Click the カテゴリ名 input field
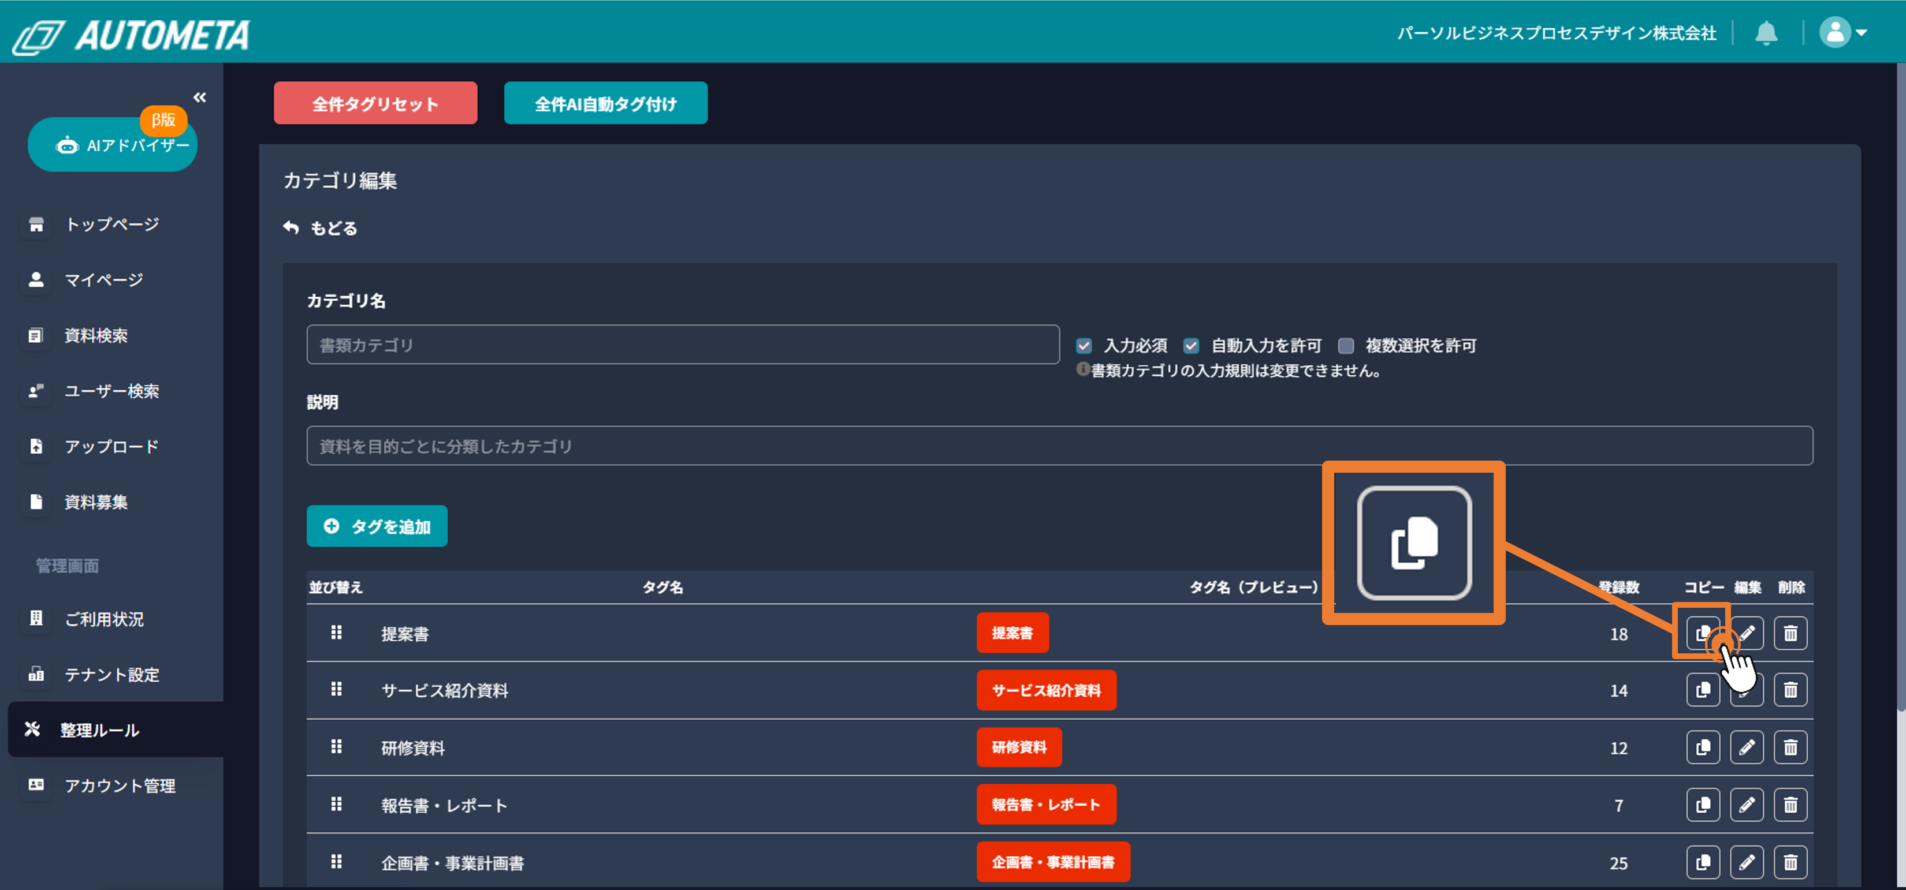The image size is (1906, 890). click(683, 345)
